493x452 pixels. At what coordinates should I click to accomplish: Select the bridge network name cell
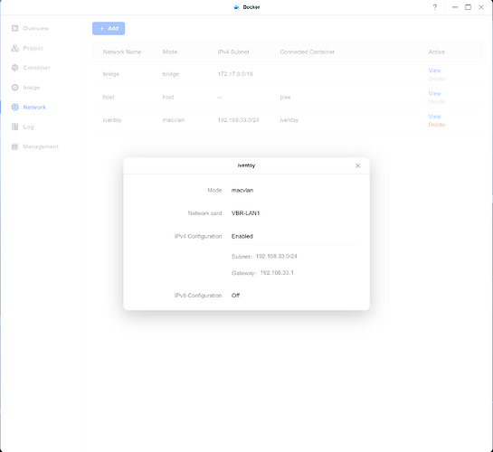pos(111,74)
